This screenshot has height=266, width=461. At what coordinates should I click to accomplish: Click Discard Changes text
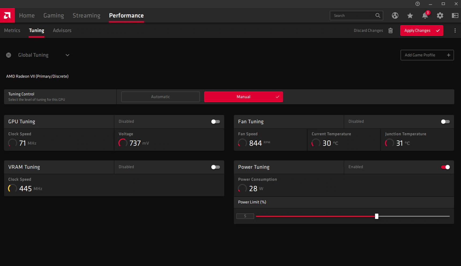click(x=368, y=30)
